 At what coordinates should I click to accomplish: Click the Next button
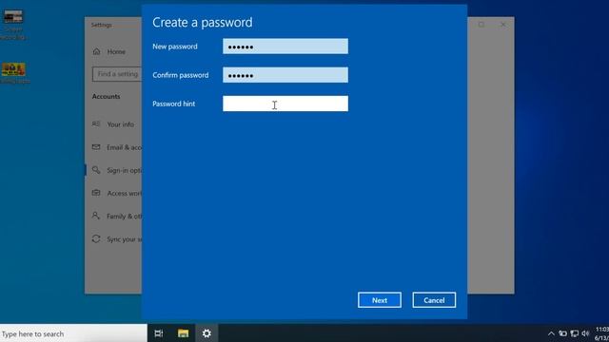coord(380,300)
